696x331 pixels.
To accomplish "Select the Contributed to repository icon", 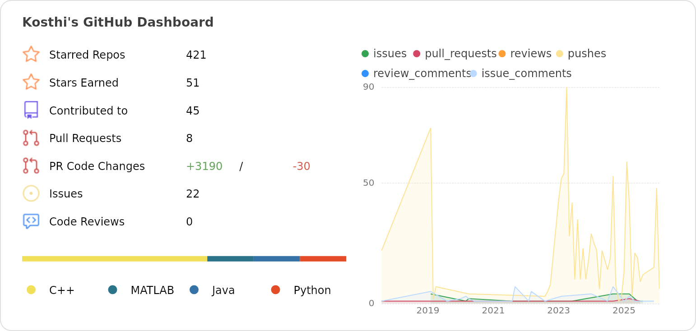I will [31, 110].
